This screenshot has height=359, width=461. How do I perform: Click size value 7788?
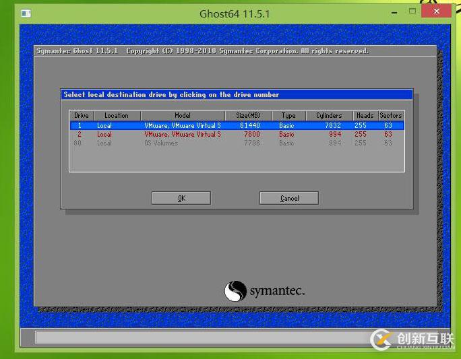pos(252,143)
